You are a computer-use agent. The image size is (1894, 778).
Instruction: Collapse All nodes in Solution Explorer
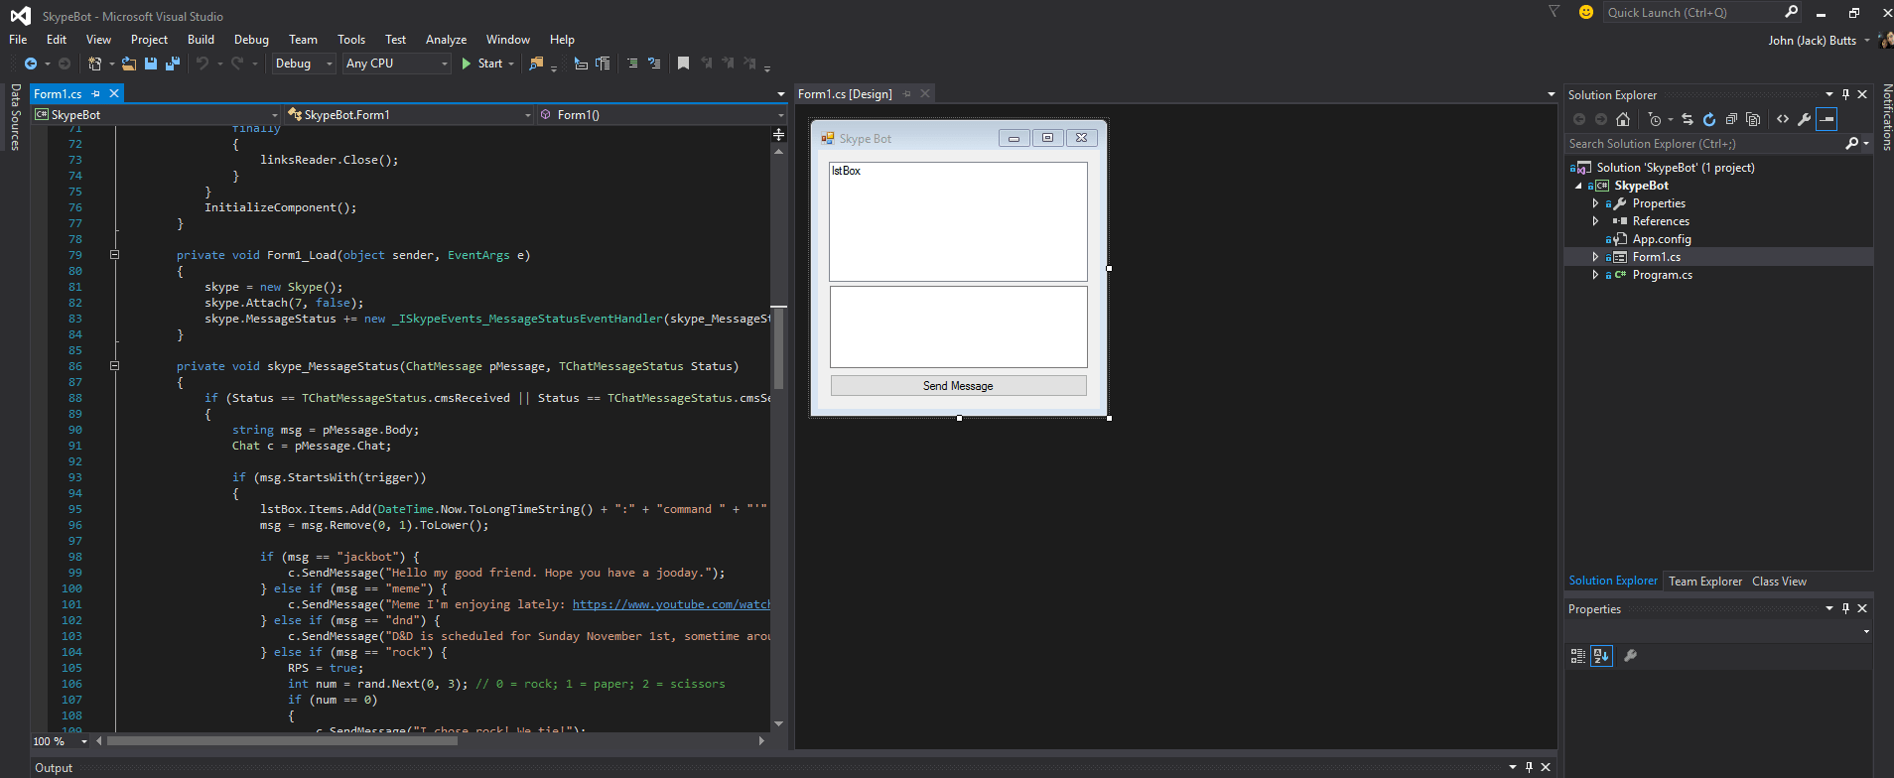pyautogui.click(x=1731, y=119)
